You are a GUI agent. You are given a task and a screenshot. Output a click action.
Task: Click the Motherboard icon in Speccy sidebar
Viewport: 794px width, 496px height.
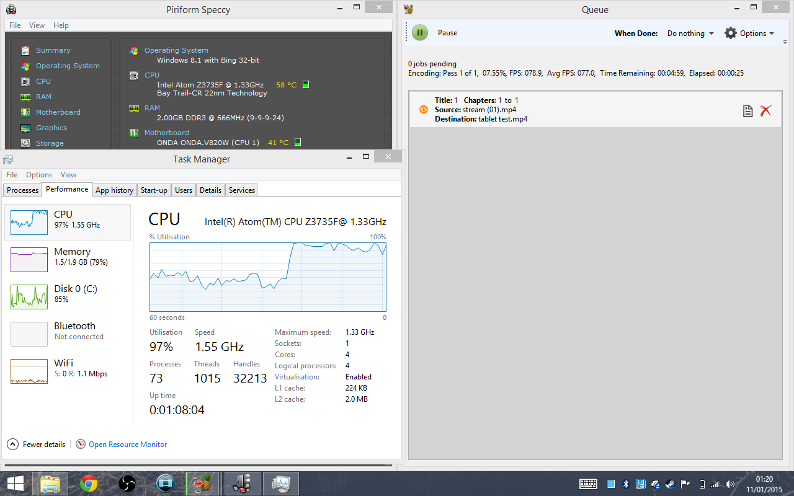point(25,112)
